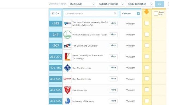This screenshot has width=169, height=105.
Task: Open Hanoi University of Science and Technology link
Action: (x=88, y=57)
